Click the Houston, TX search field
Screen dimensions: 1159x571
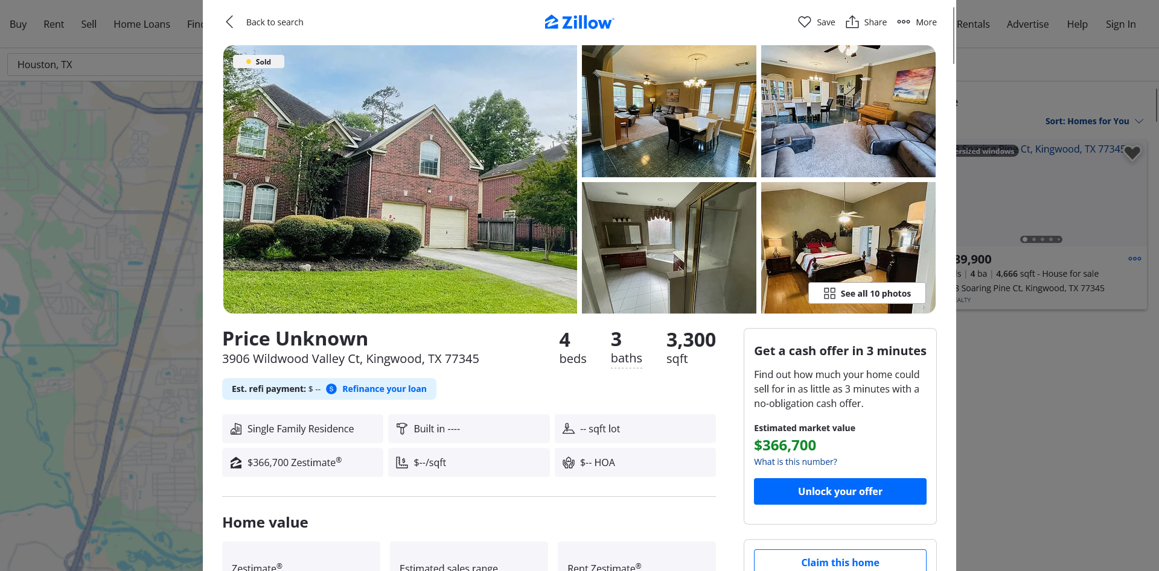[105, 65]
